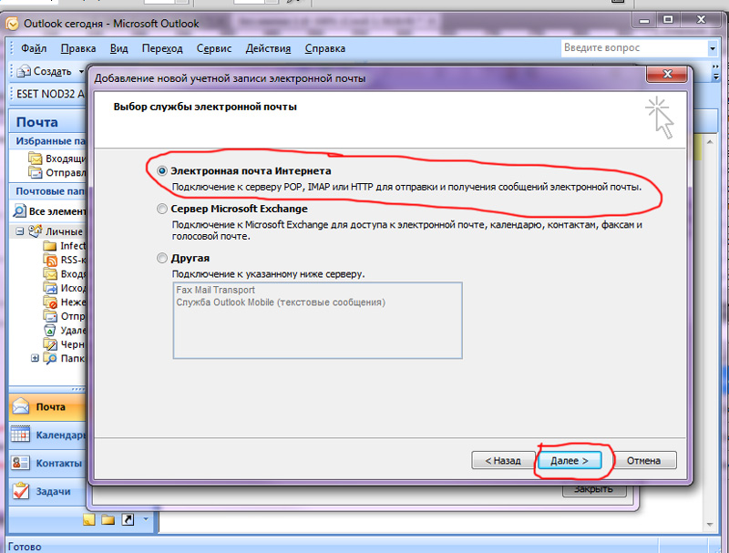Open the Contacts pane icon
The image size is (729, 553).
coord(21,463)
